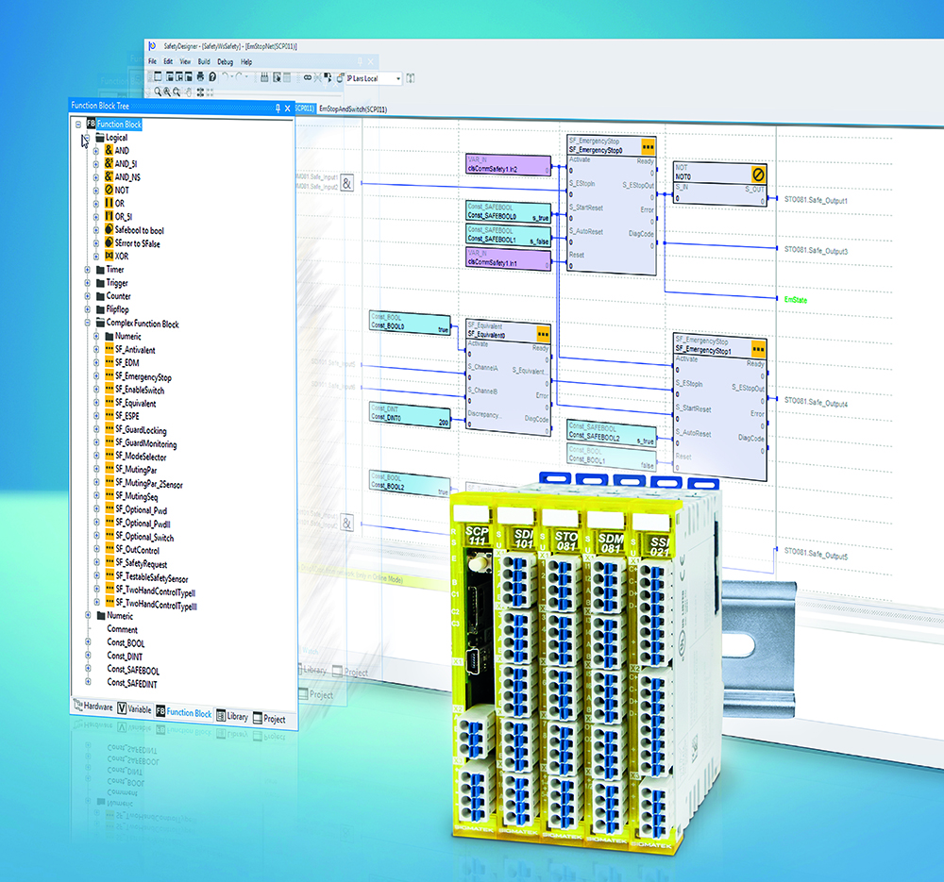Viewport: 944px width, 882px height.
Task: Click the STO081.Safe_Output1 output label
Action: coord(816,200)
